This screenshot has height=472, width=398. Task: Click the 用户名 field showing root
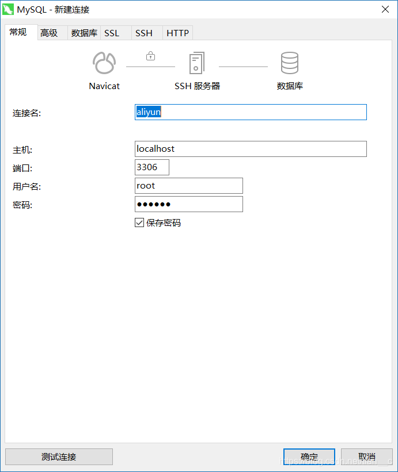(x=189, y=186)
